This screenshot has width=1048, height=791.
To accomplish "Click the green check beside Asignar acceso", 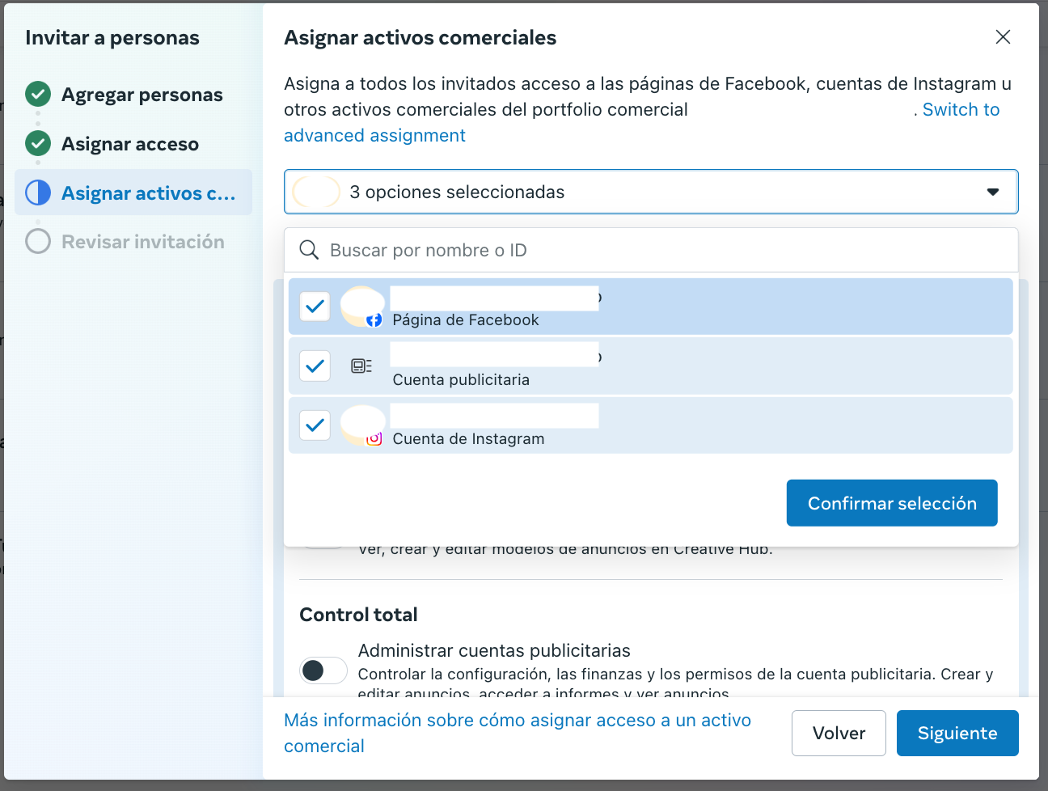I will point(38,144).
